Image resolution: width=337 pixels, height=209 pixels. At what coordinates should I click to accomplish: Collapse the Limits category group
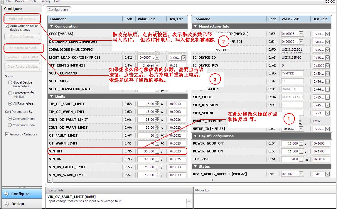click(51, 96)
